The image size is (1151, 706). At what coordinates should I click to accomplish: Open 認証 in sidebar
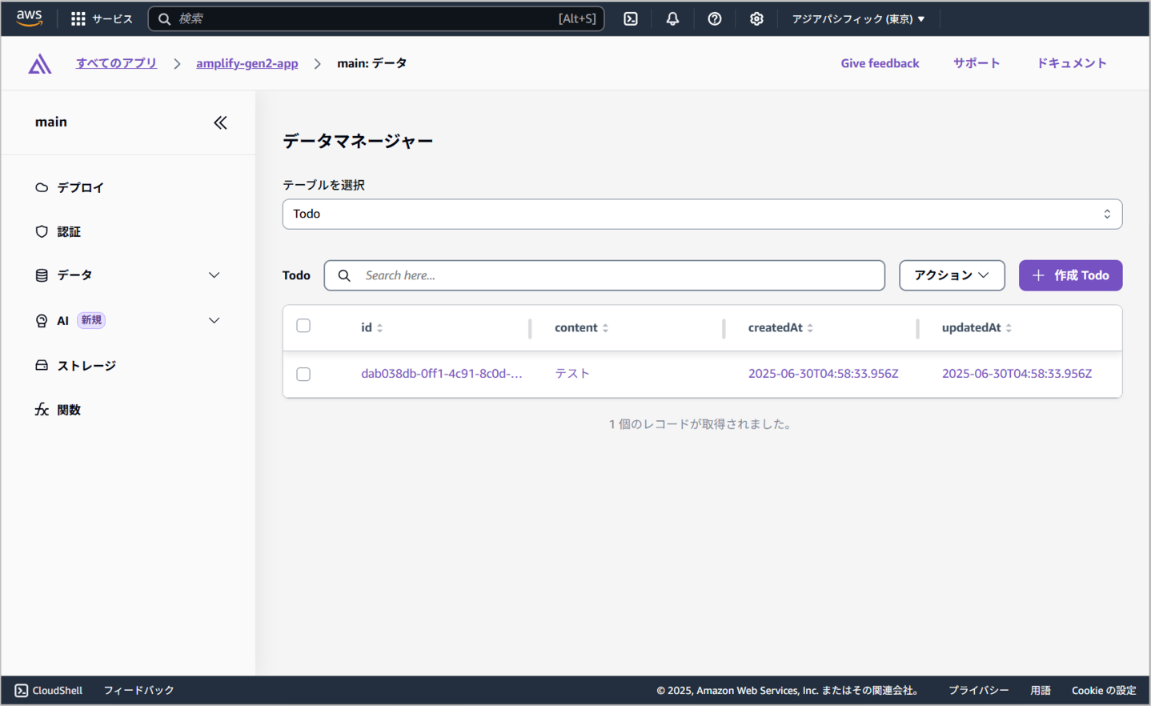click(x=69, y=231)
